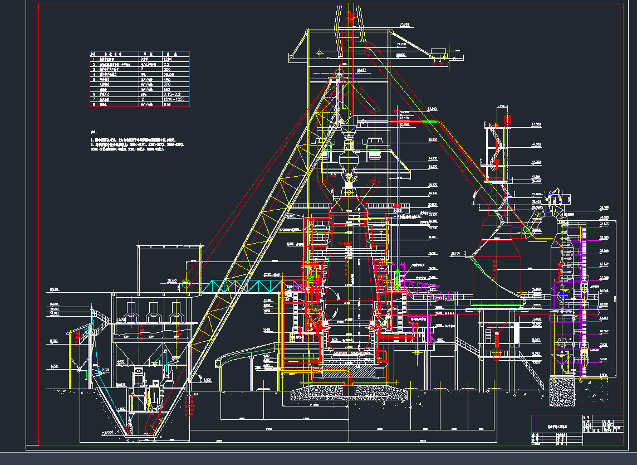Click the 315 value in the table's last row
The width and height of the screenshot is (637, 465).
click(166, 104)
